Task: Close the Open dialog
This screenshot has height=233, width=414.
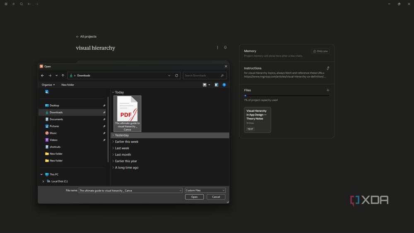Action: point(226,66)
